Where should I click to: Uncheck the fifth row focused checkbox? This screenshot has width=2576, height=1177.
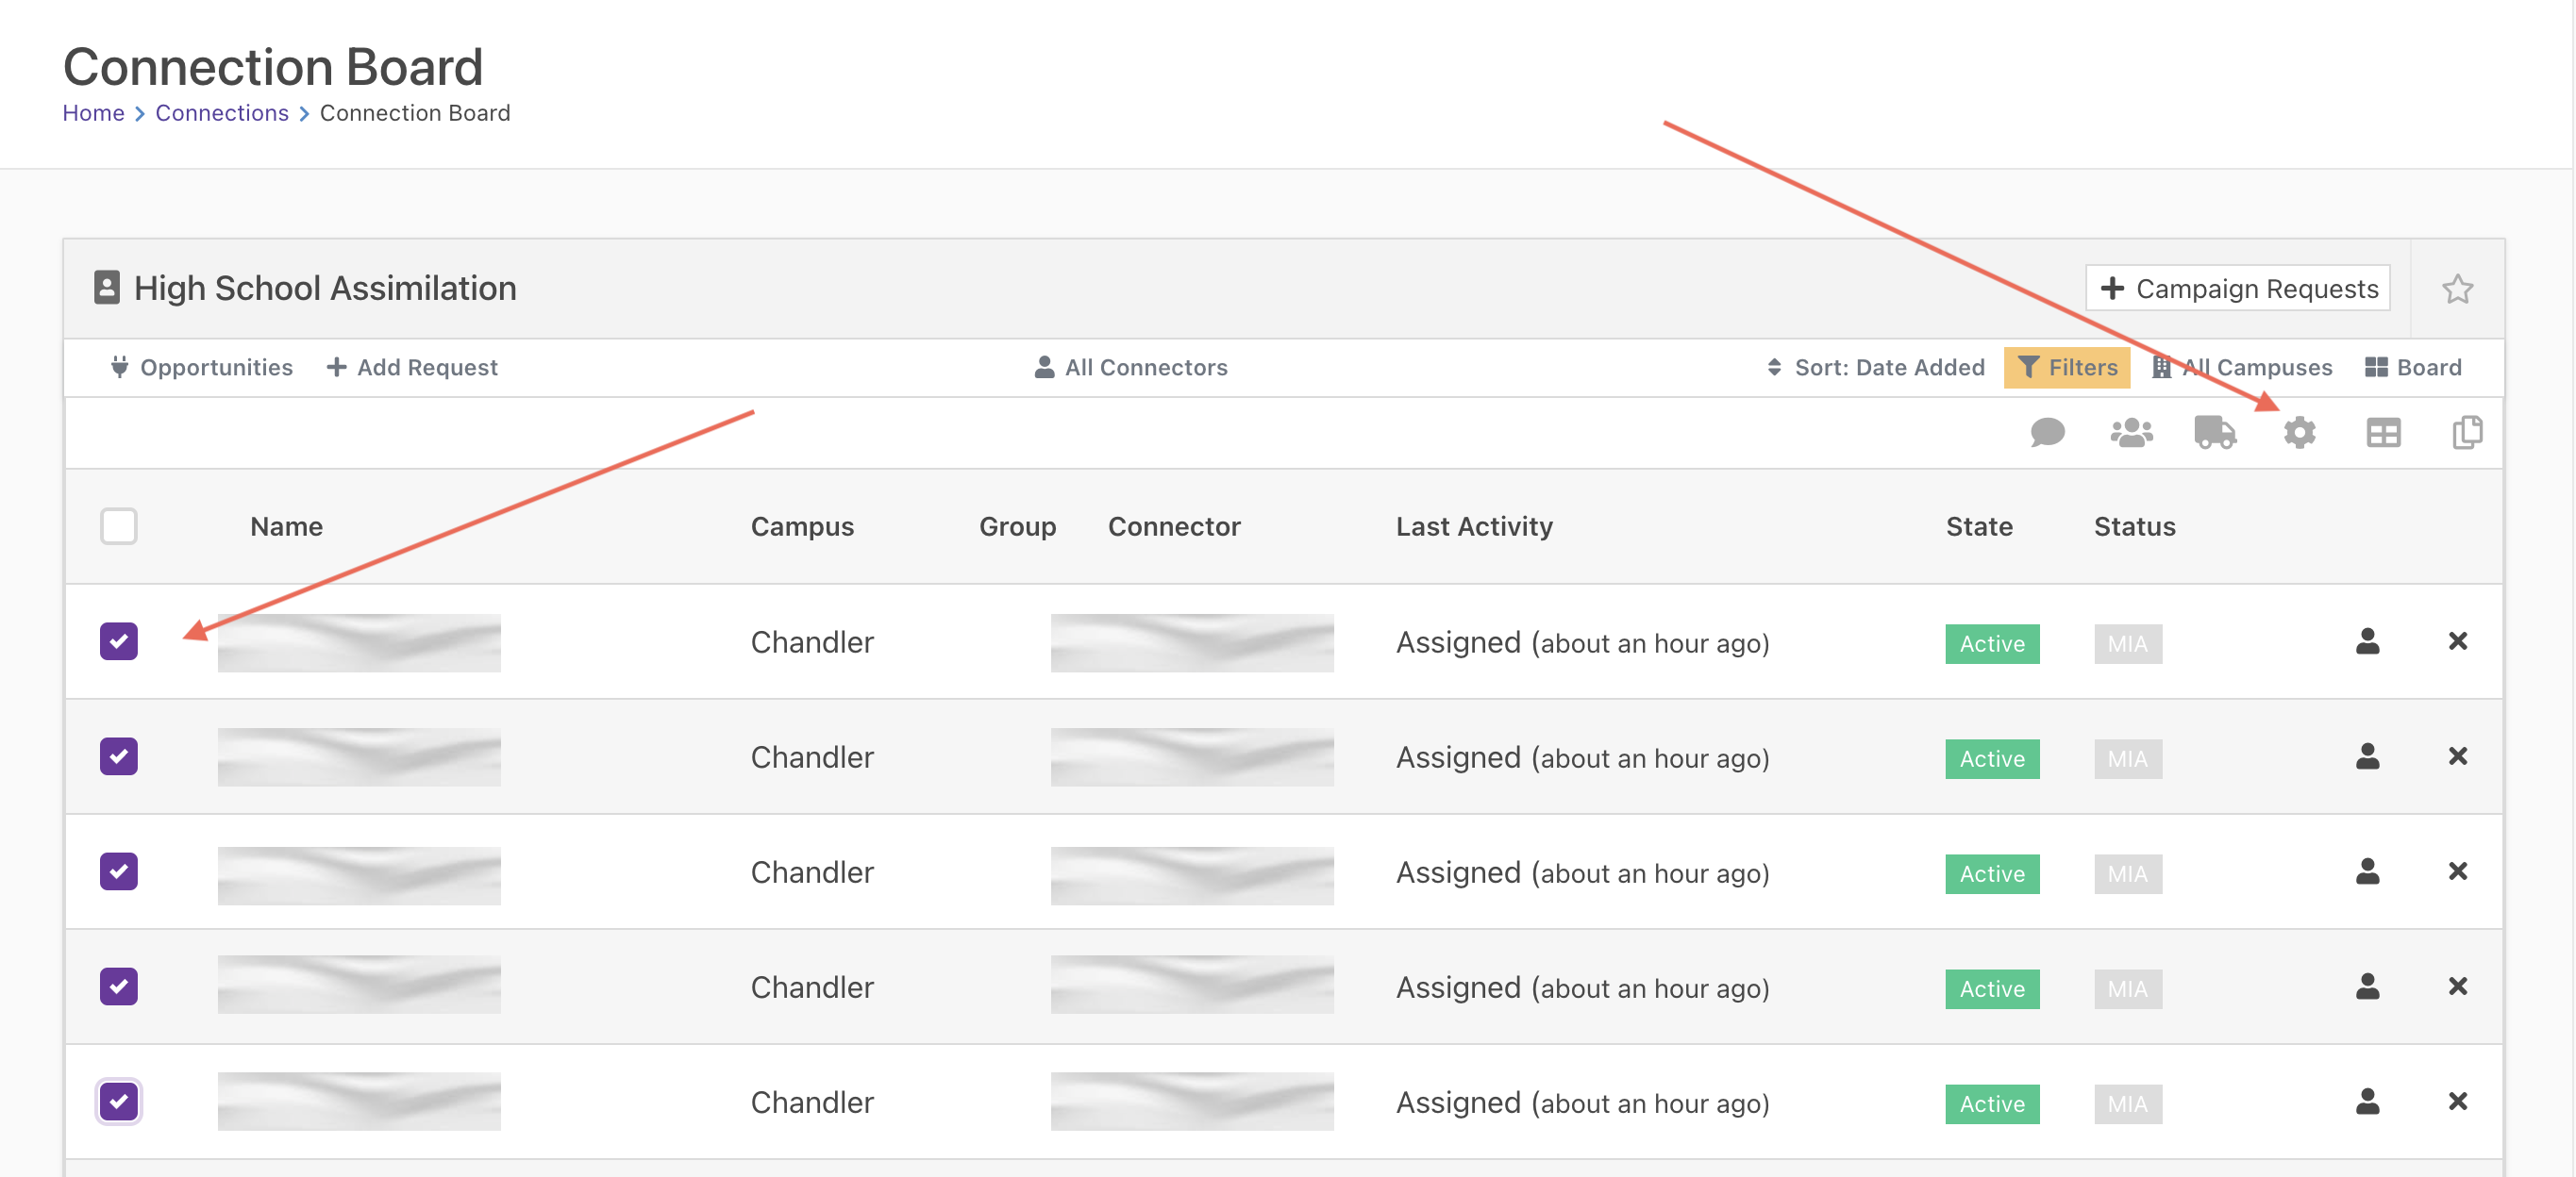(119, 1101)
